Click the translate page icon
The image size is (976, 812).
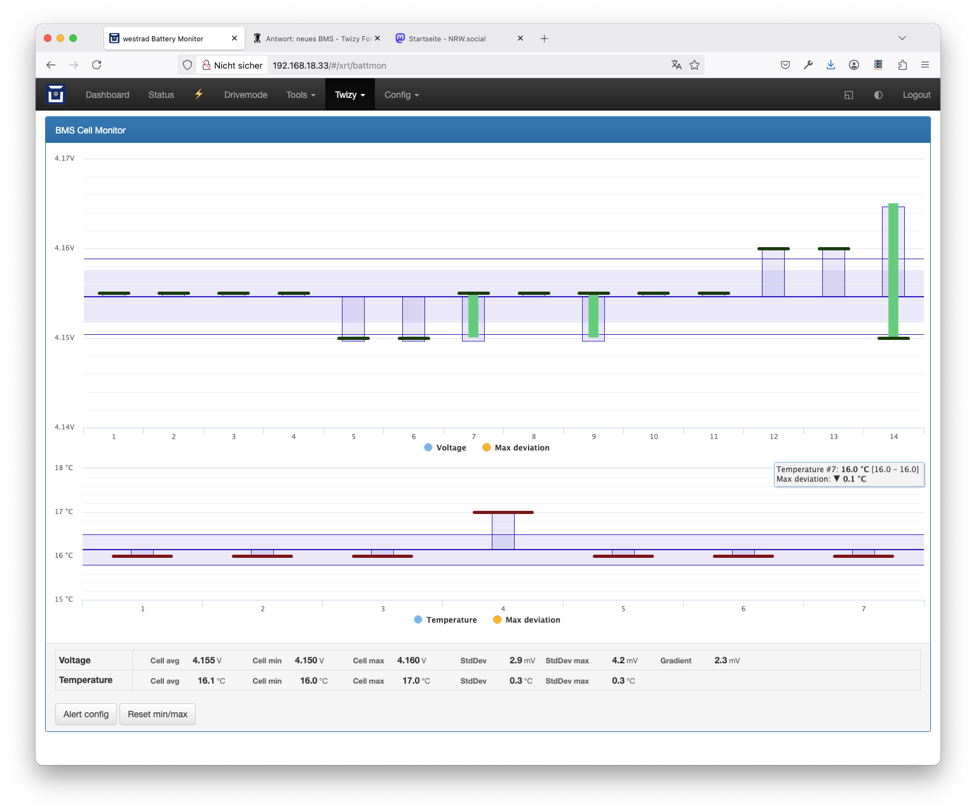(676, 65)
